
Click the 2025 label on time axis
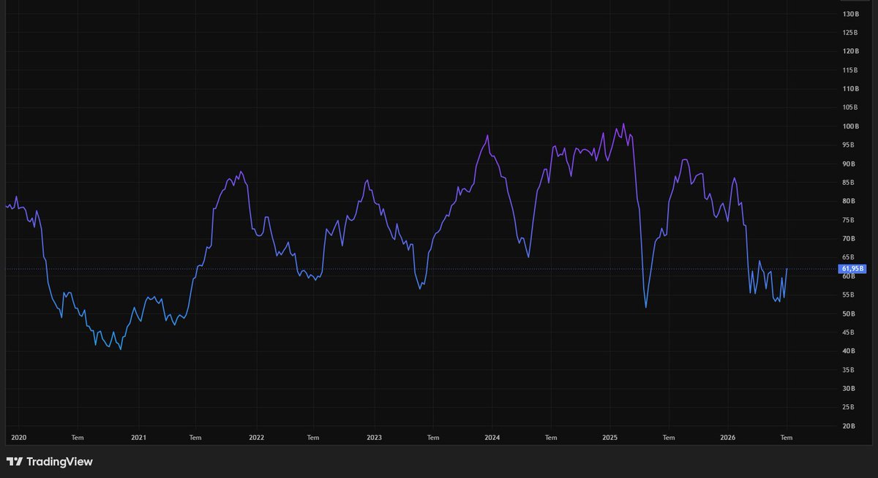click(610, 438)
